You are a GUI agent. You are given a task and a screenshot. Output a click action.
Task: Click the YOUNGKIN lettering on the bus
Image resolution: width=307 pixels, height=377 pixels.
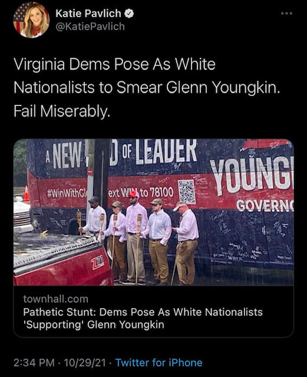coord(252,177)
